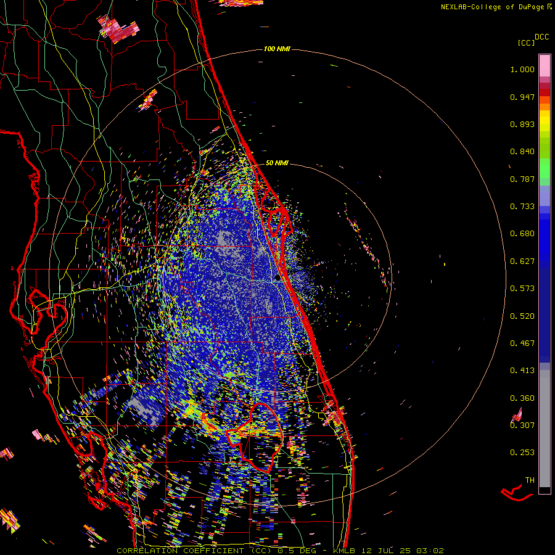Click the "[CC]" label above the color bar
Screen dimensions: 555x555
526,43
